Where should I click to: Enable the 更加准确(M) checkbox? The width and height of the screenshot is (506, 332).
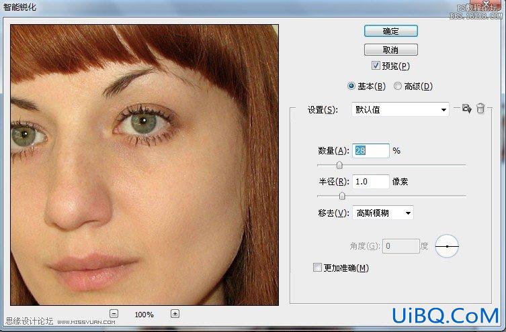click(x=317, y=267)
